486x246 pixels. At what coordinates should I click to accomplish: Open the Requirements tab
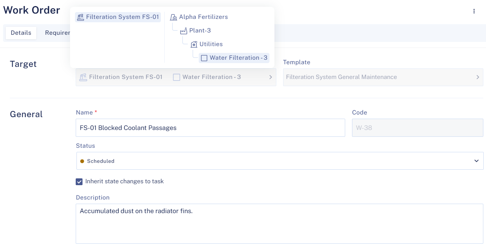(x=58, y=33)
